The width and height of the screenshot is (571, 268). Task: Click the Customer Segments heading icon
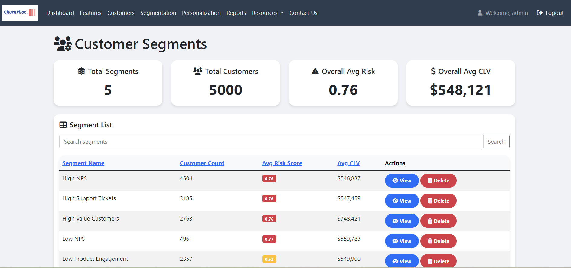pos(63,44)
